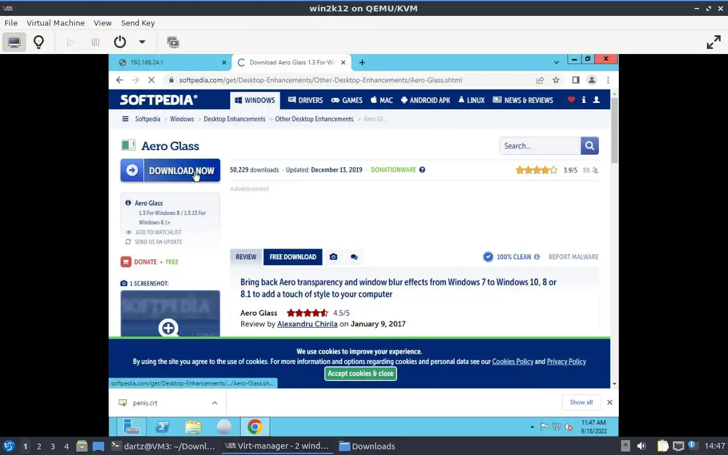Click the VM run play icon
This screenshot has width=728, height=455.
click(x=71, y=42)
